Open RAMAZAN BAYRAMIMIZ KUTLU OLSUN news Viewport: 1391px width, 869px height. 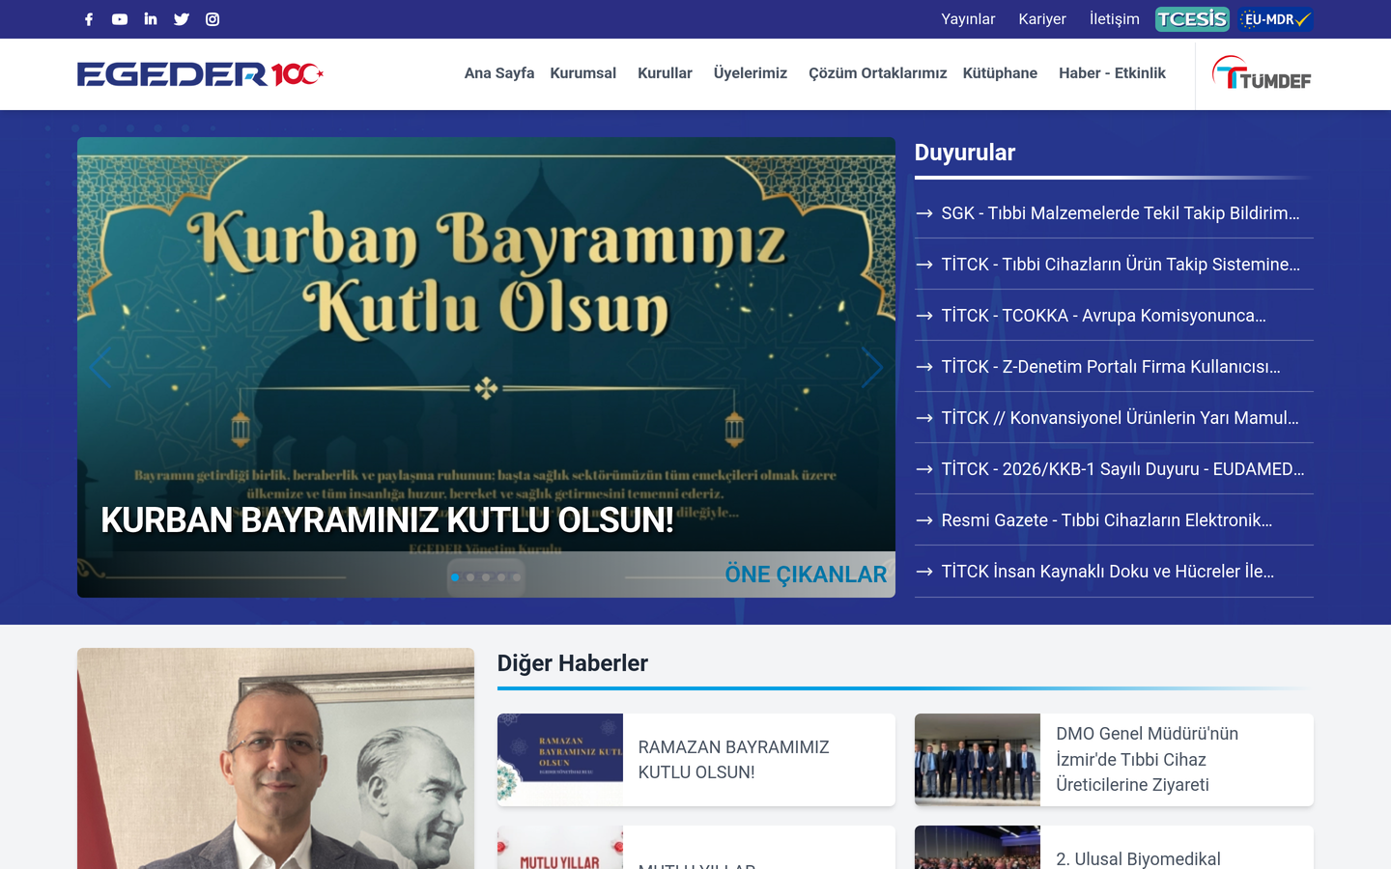733,760
